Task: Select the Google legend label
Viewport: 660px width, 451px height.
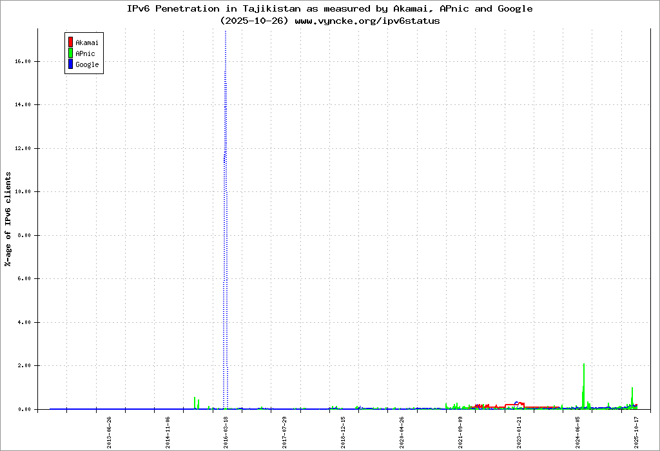Action: [x=87, y=64]
